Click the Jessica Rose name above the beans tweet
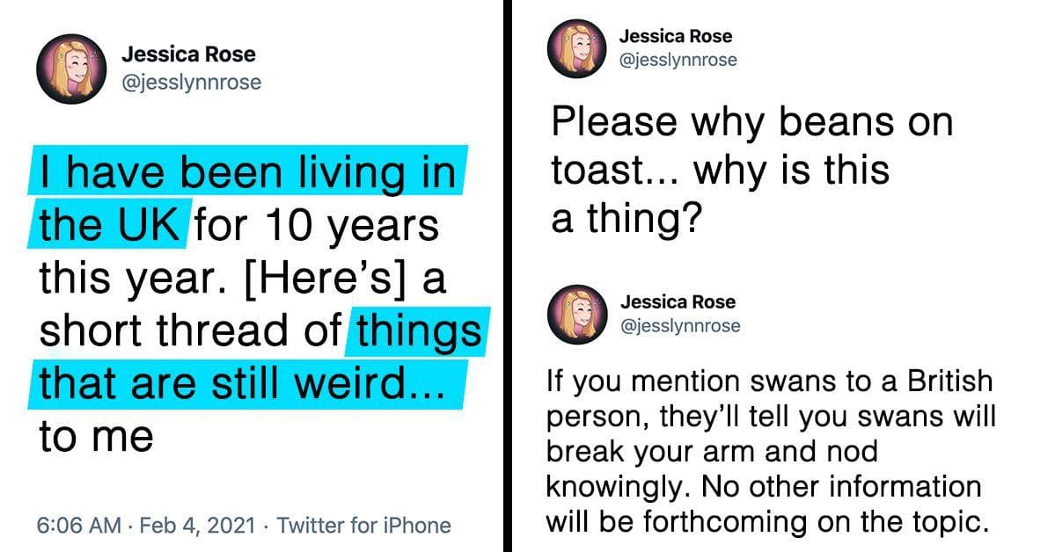Image resolution: width=1055 pixels, height=552 pixels. pyautogui.click(x=676, y=36)
